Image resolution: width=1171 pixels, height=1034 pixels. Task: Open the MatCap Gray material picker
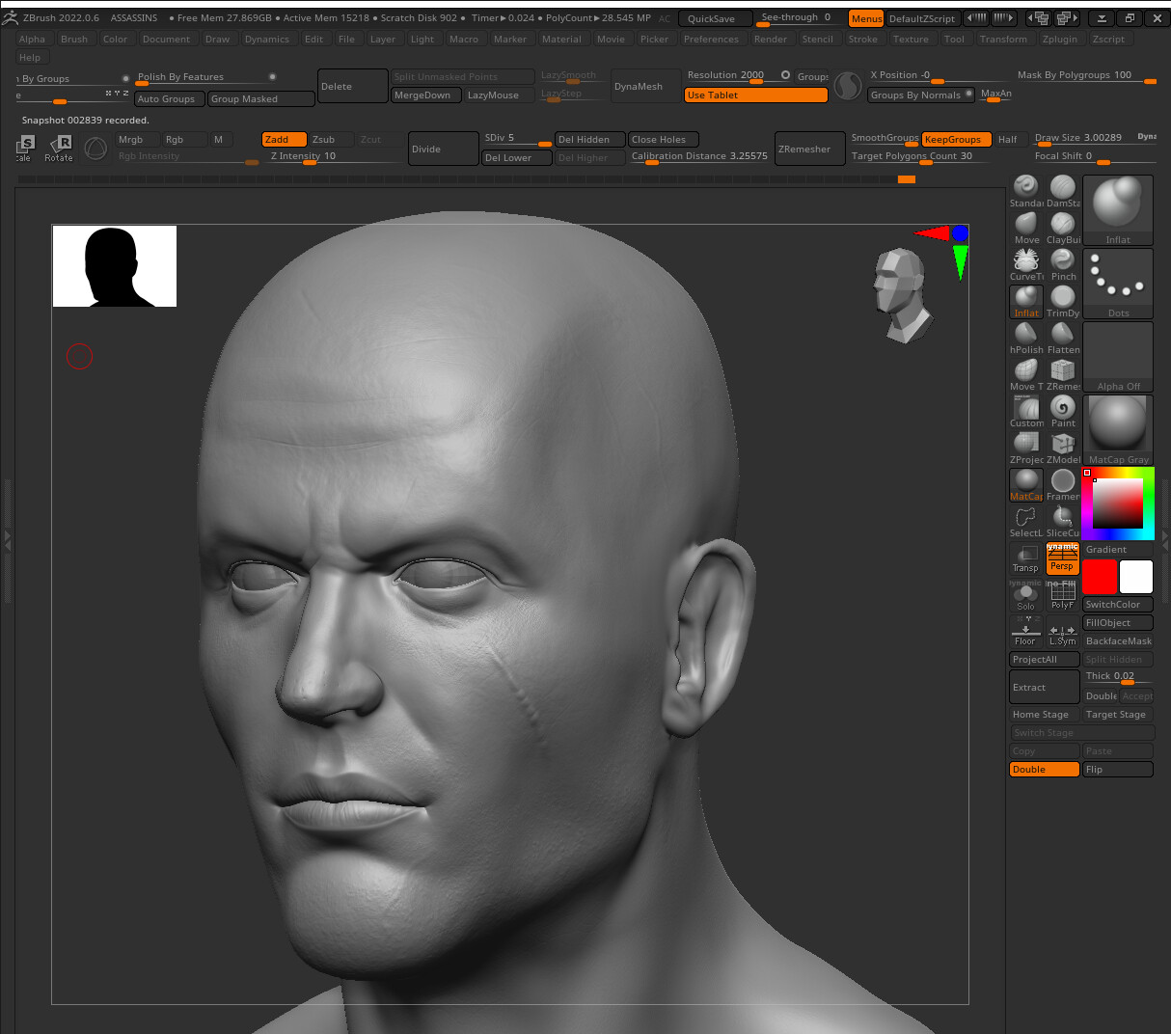point(1118,430)
